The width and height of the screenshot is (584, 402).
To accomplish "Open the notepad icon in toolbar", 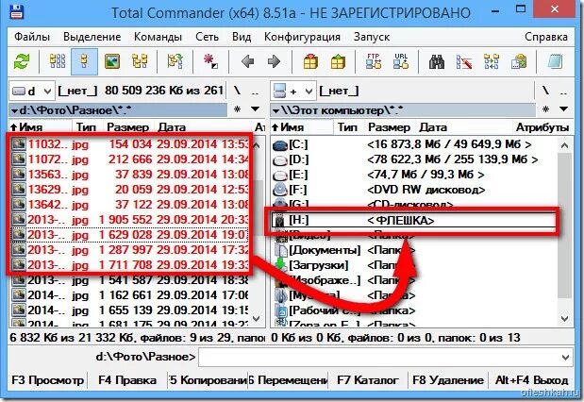I will (x=555, y=61).
